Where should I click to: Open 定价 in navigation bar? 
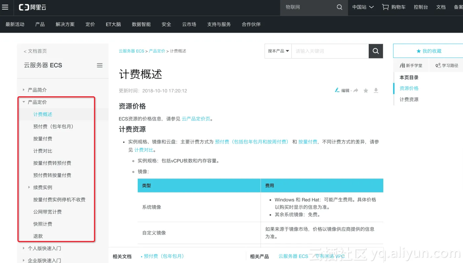pos(90,24)
